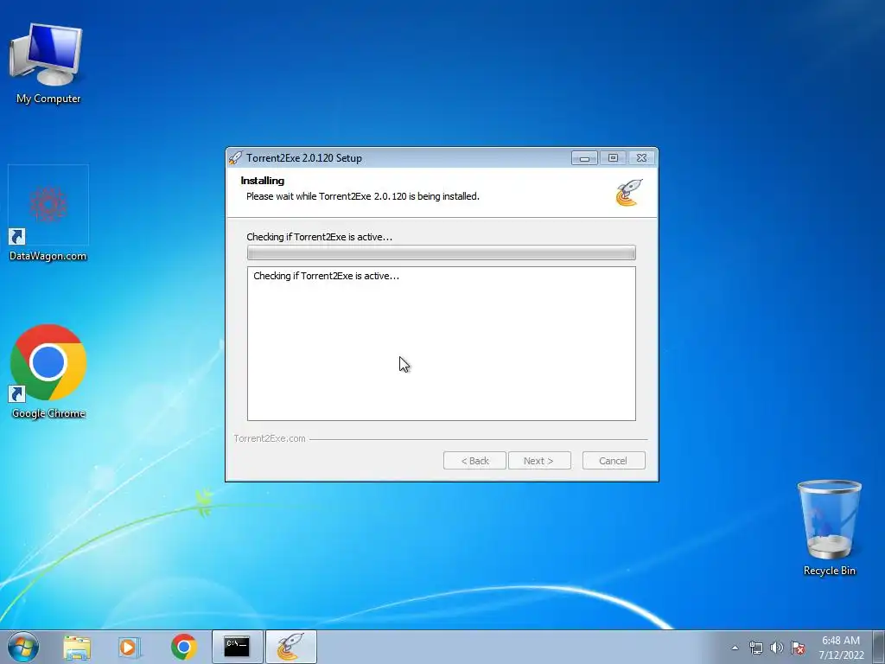Click the rocket icon in the setup title bar
This screenshot has height=664, width=885.
tap(235, 158)
